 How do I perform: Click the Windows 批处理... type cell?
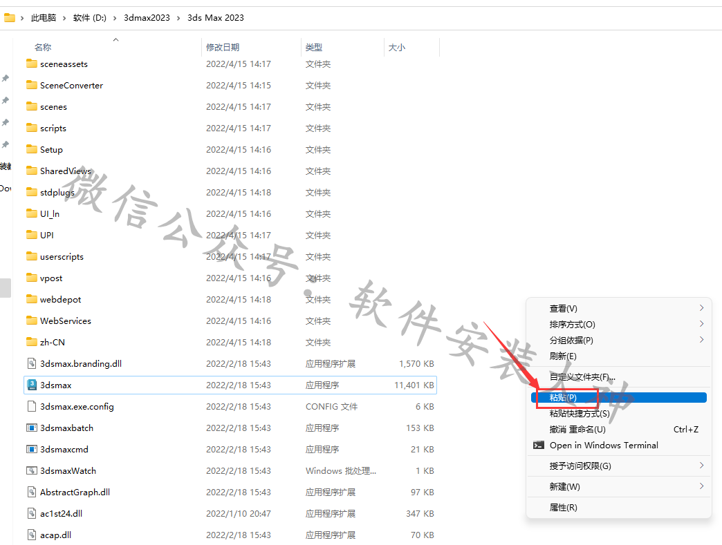click(341, 470)
